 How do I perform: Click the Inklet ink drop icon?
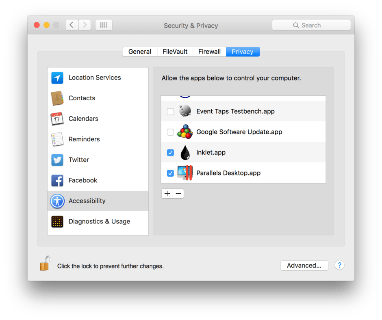185,153
